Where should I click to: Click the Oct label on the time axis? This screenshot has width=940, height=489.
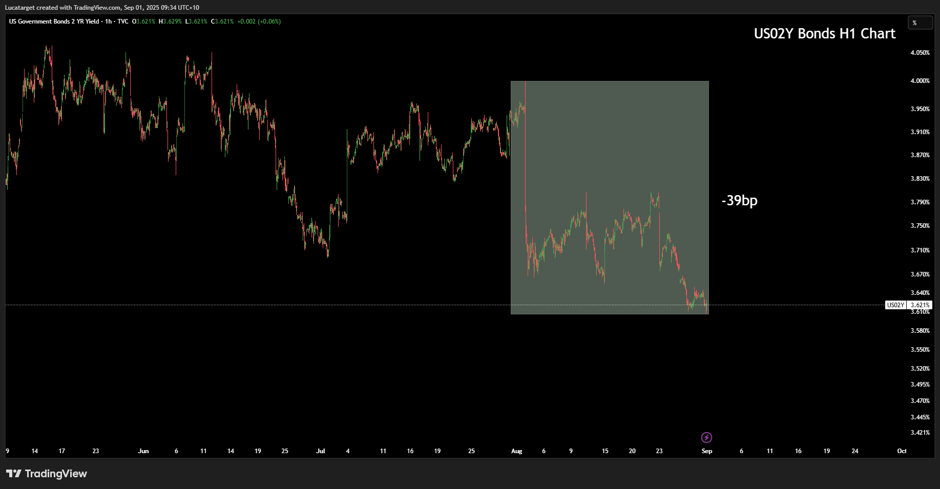point(902,451)
